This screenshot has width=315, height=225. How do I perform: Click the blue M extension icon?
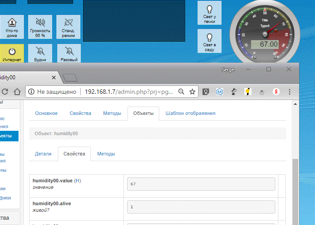point(220,92)
